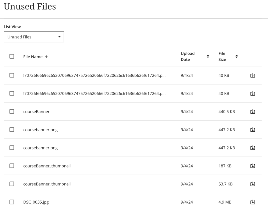Viewport: 268px width, 212px height.
Task: Download the 187 KB courseBanner_thumbnail file
Action: (253, 166)
